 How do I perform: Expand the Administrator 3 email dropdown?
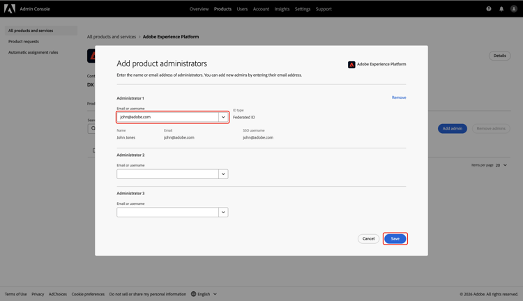223,213
